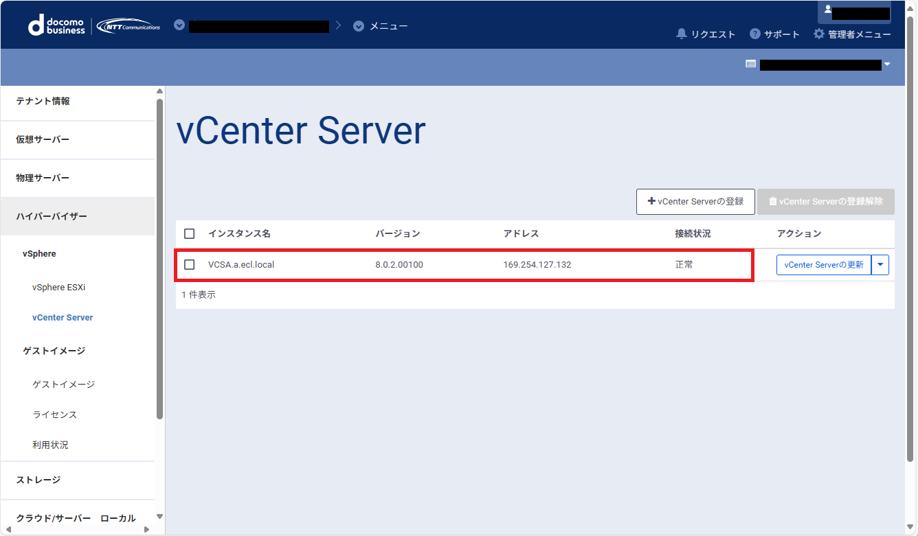Image resolution: width=918 pixels, height=536 pixels.
Task: Click the bell icon for requests
Action: coord(681,34)
